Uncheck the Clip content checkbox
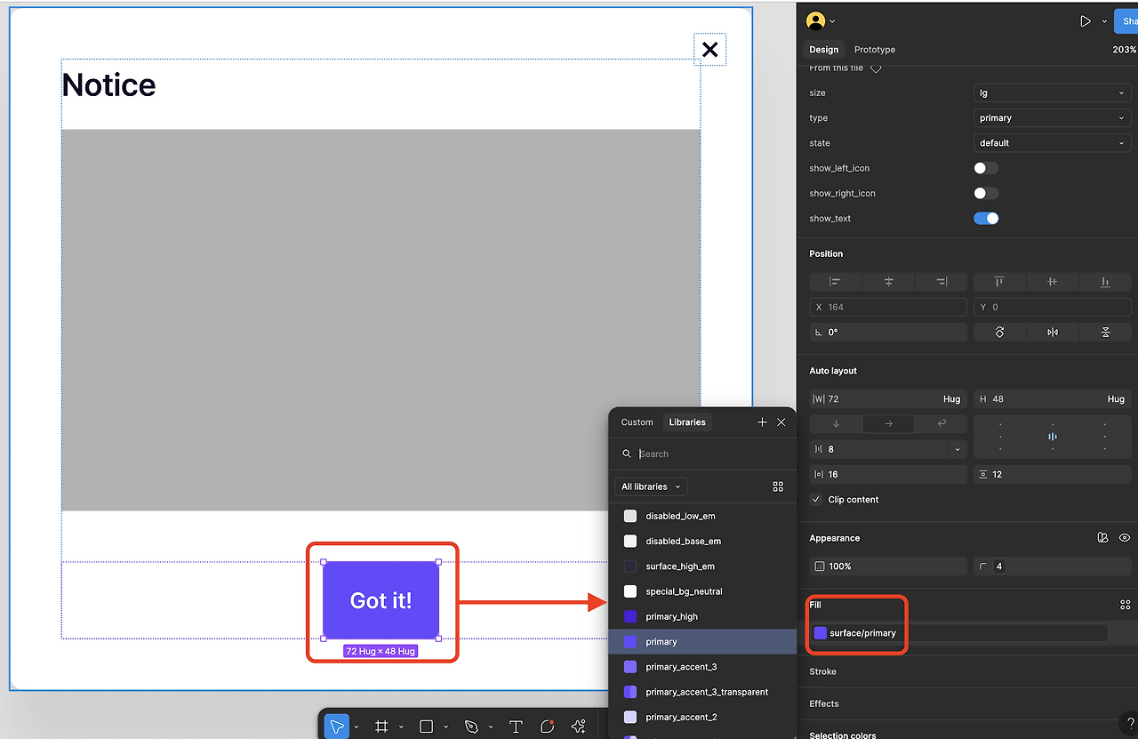The height and width of the screenshot is (739, 1138). pyautogui.click(x=816, y=500)
